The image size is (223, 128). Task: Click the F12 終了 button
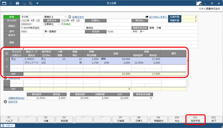click(x=214, y=119)
